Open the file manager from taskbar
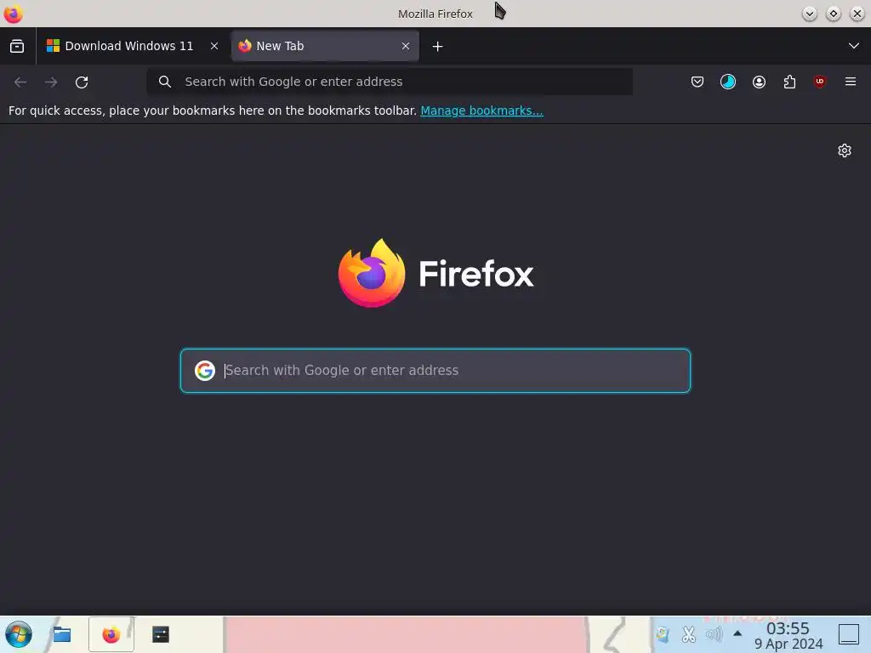871x653 pixels. point(61,634)
